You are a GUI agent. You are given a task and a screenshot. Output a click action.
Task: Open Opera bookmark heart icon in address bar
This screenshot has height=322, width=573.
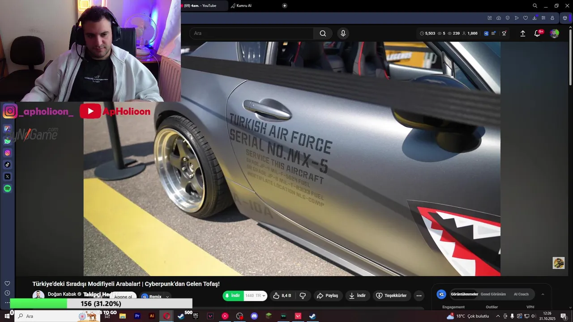click(526, 18)
